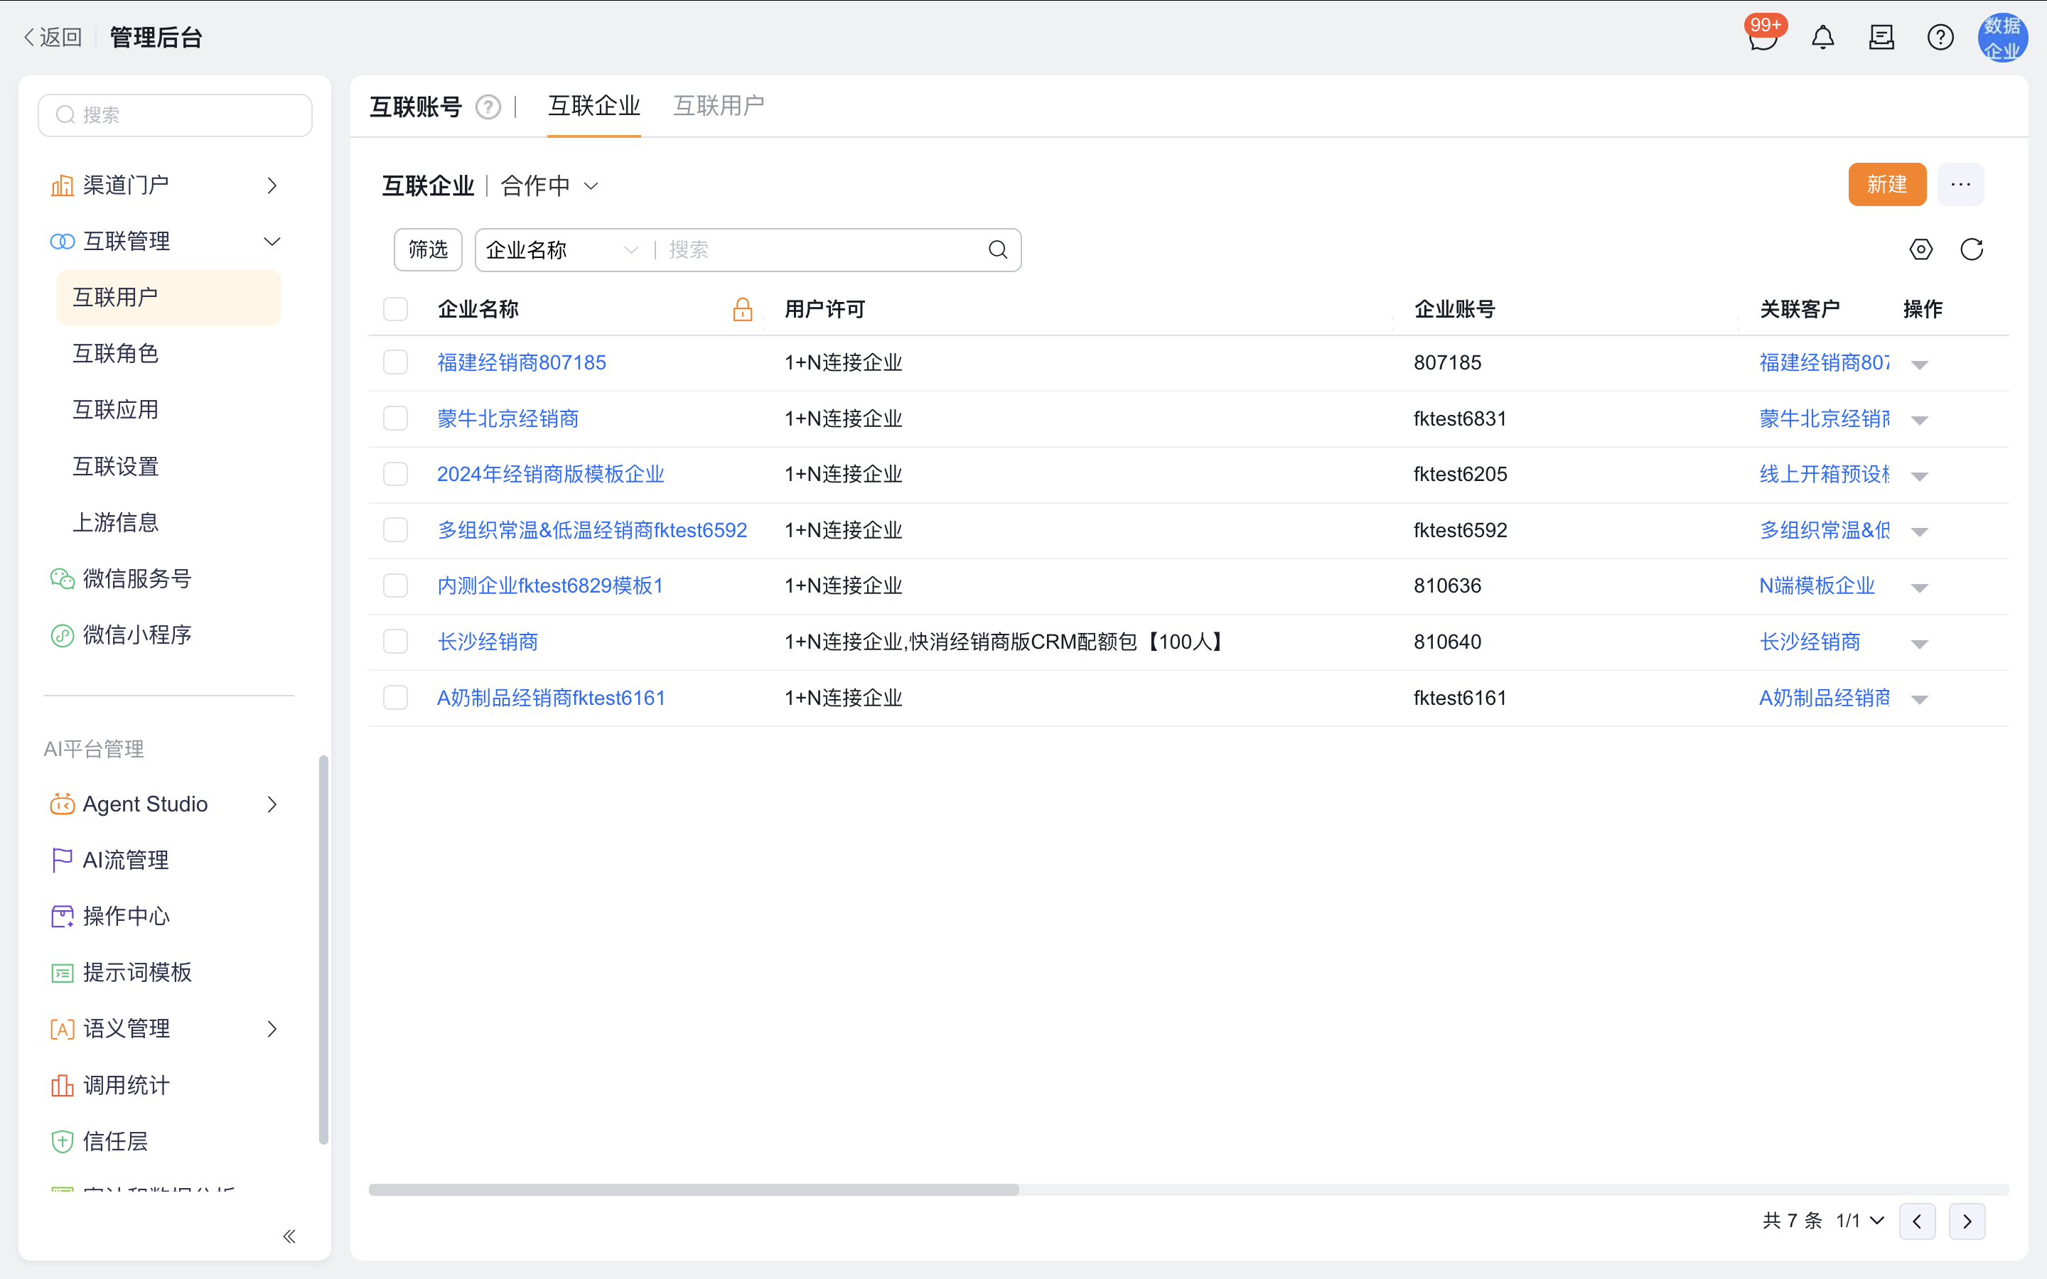Click the 筛选 filter button
Viewport: 2047px width, 1279px height.
click(428, 249)
